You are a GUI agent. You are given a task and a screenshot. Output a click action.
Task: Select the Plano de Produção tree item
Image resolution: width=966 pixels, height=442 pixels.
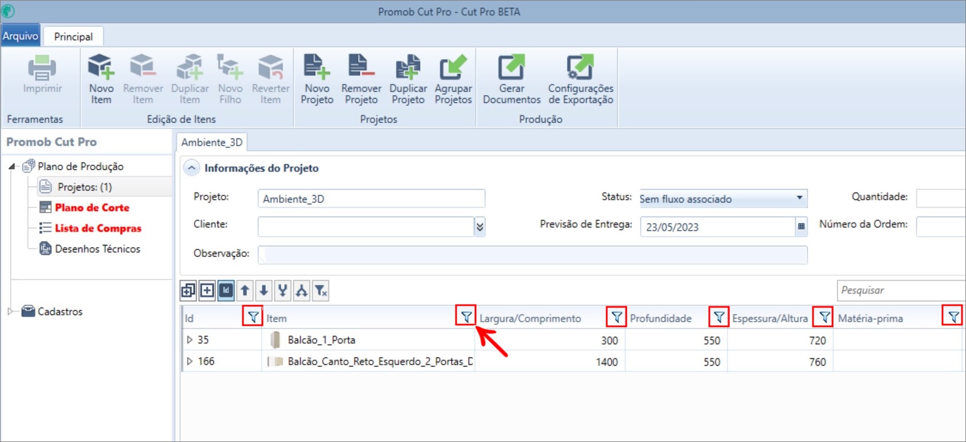coord(80,167)
